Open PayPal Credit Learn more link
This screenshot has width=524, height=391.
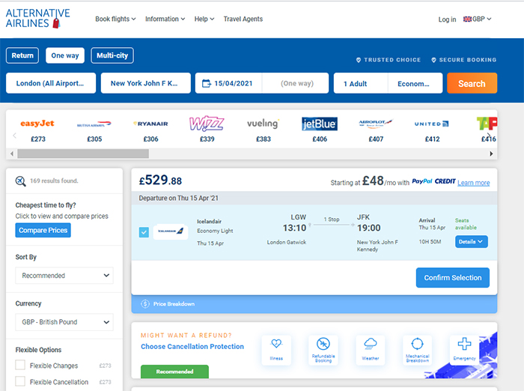point(473,183)
